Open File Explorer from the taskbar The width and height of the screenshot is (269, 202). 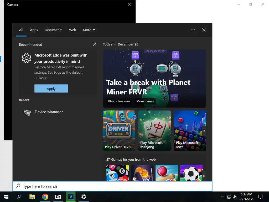[x=32, y=197]
